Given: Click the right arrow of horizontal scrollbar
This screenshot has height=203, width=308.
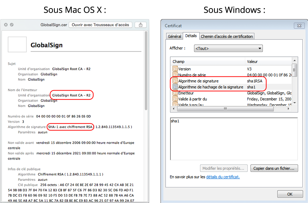Looking at the screenshot, I should [x=288, y=109].
